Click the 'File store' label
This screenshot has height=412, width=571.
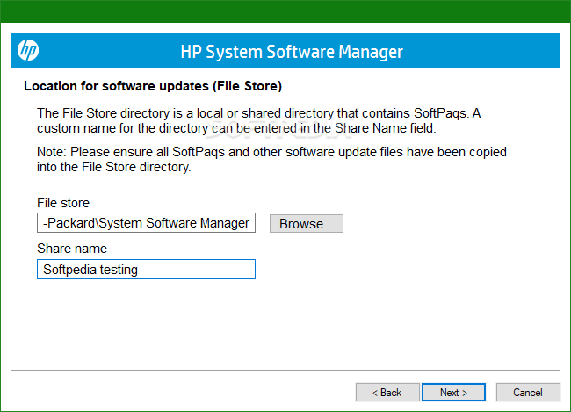tap(63, 203)
